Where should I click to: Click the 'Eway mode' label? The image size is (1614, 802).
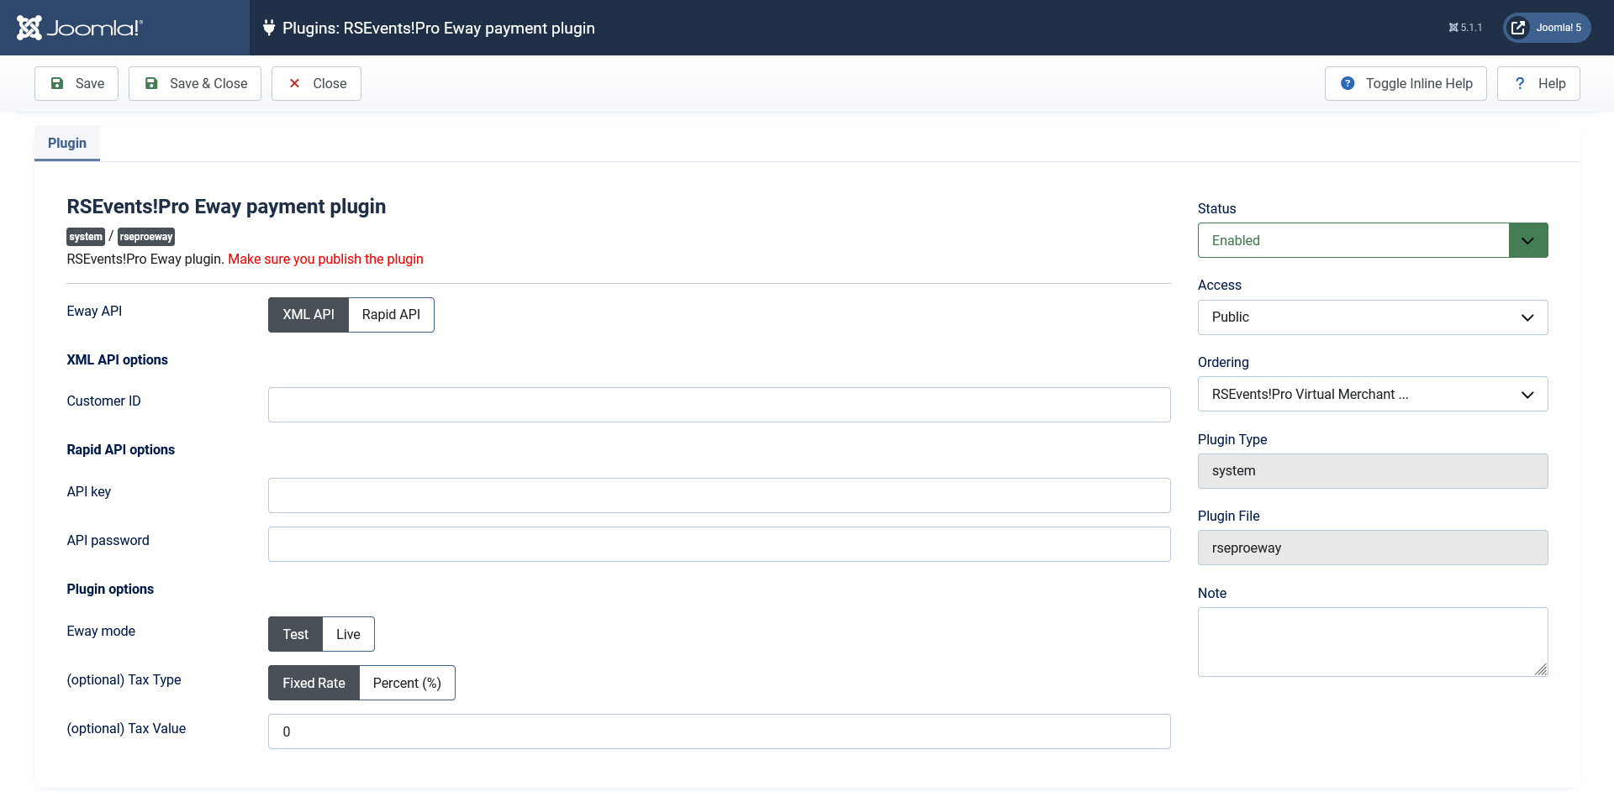(101, 631)
